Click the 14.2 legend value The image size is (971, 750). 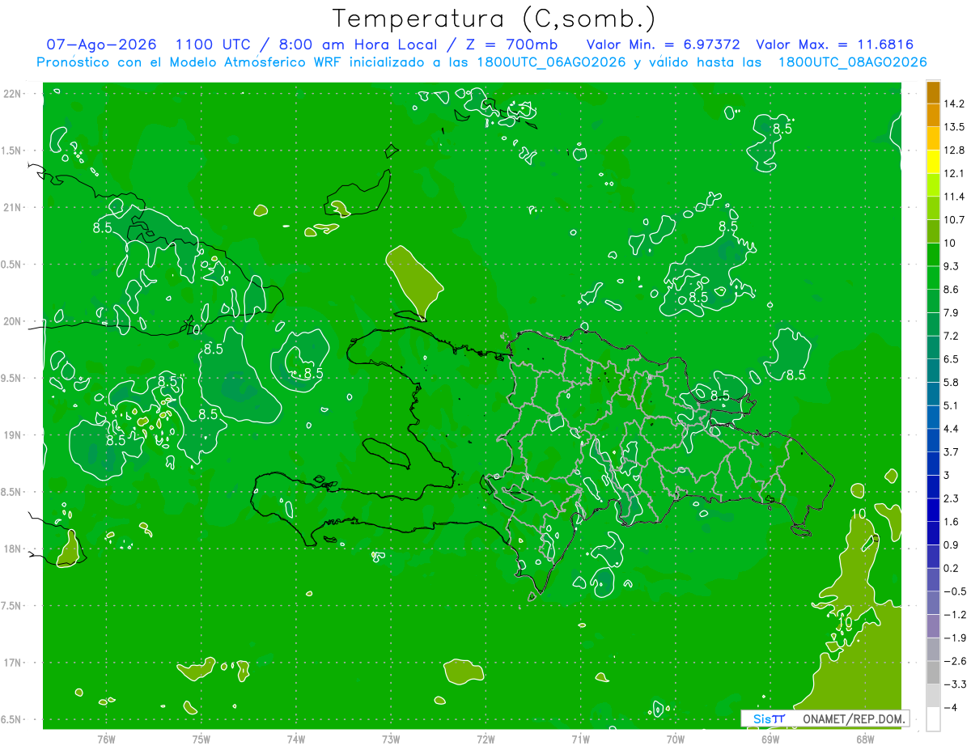954,104
